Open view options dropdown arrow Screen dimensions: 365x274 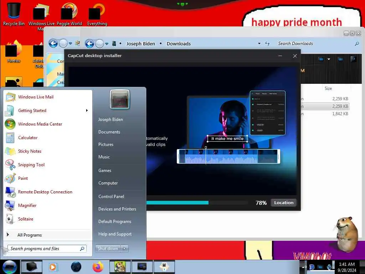[x=329, y=59]
